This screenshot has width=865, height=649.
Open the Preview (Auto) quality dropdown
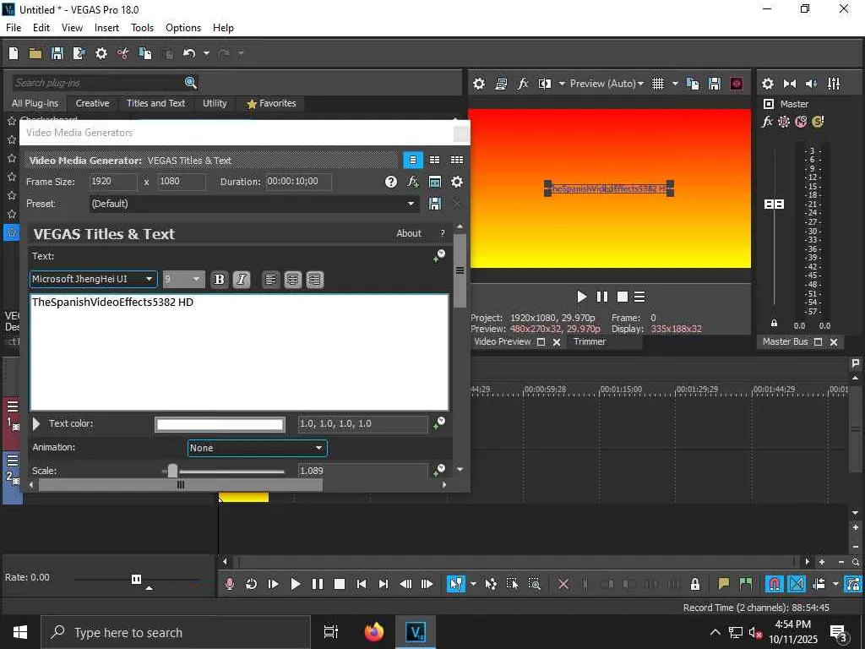[x=607, y=84]
